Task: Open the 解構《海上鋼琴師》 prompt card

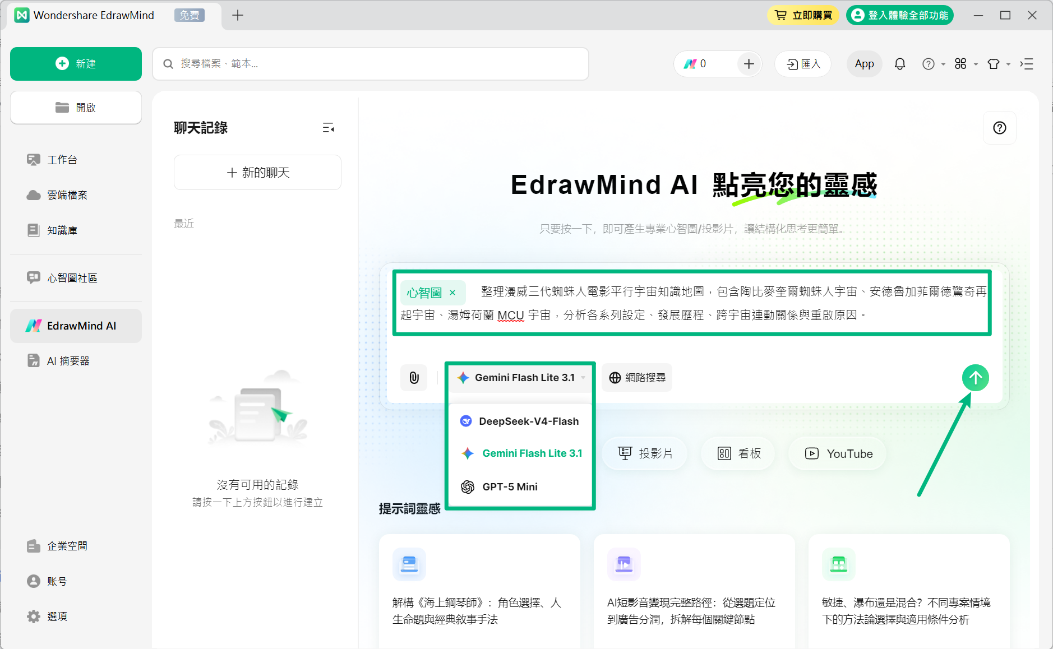Action: (479, 591)
